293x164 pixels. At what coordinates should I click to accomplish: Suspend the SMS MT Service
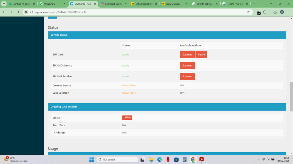click(x=187, y=76)
